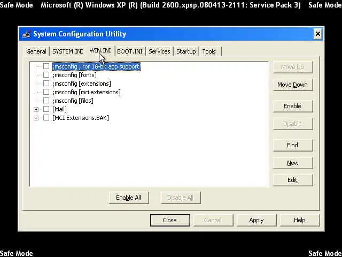Enable the ';msconfig [extensions]' checkbox
Image resolution: width=342 pixels, height=257 pixels.
point(46,84)
